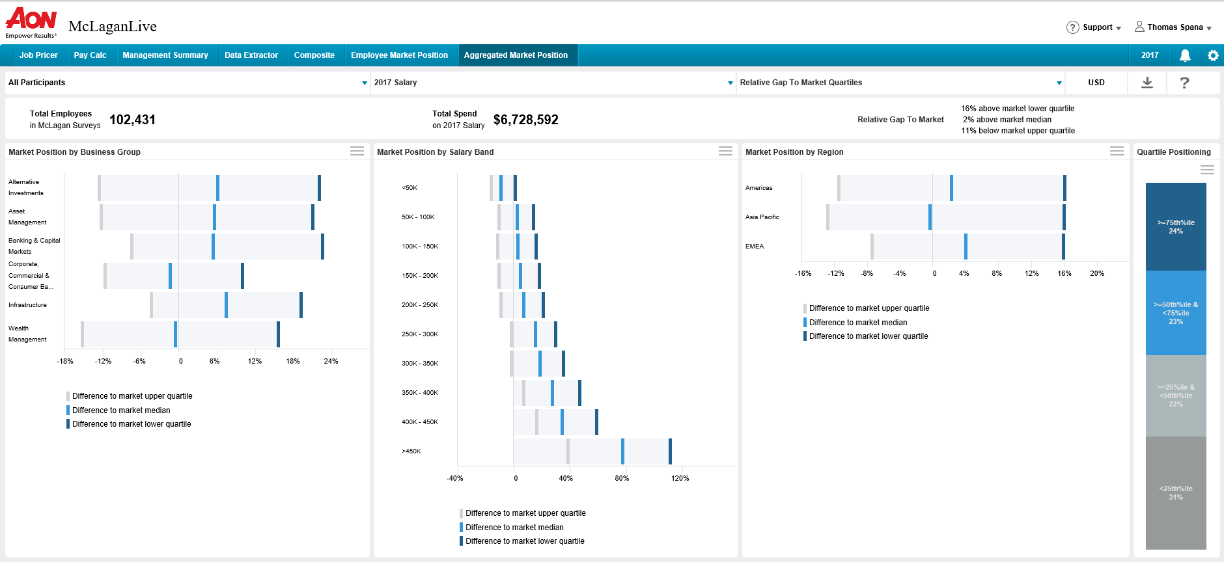Click '11% below market upper quartile' text
The height and width of the screenshot is (562, 1224).
tap(1018, 131)
